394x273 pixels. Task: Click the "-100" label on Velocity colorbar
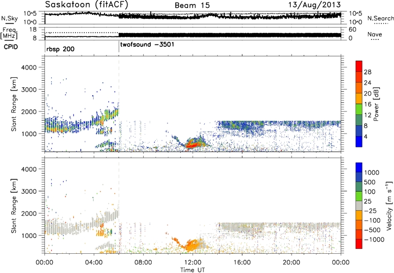(372, 220)
